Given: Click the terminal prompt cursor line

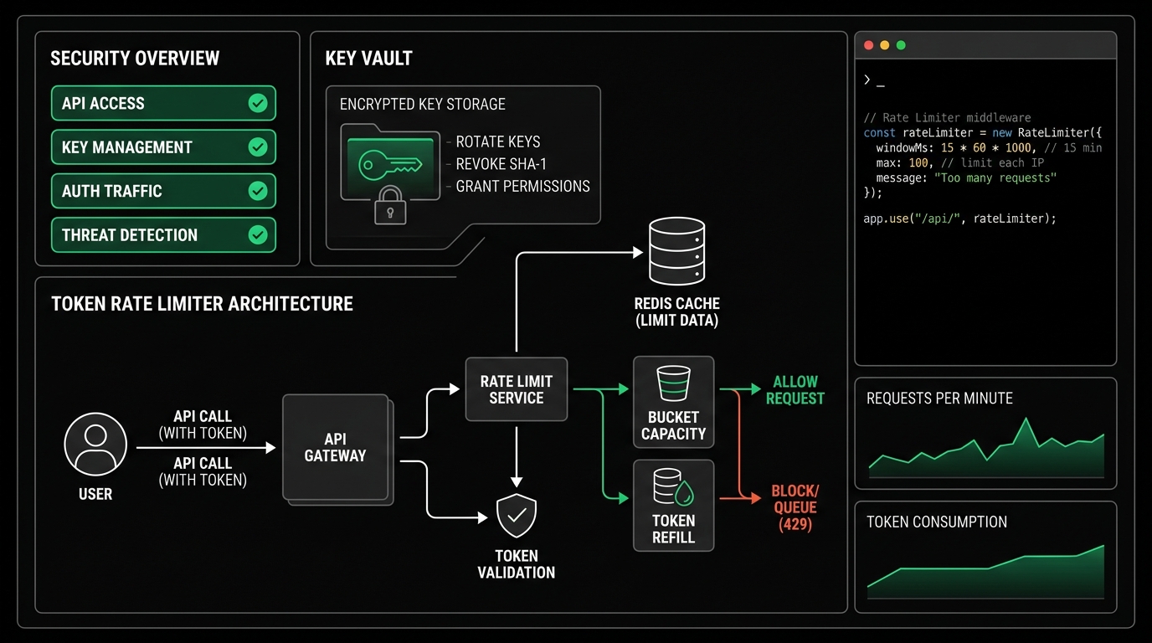Looking at the screenshot, I should (874, 81).
